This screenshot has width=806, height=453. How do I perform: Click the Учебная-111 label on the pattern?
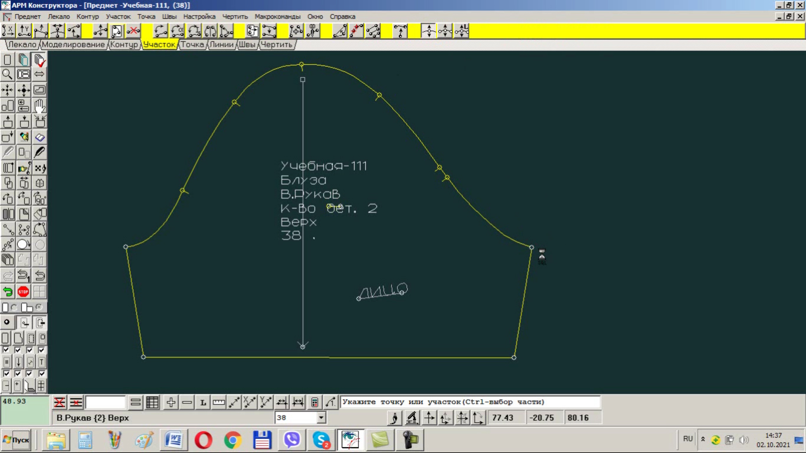pos(324,166)
